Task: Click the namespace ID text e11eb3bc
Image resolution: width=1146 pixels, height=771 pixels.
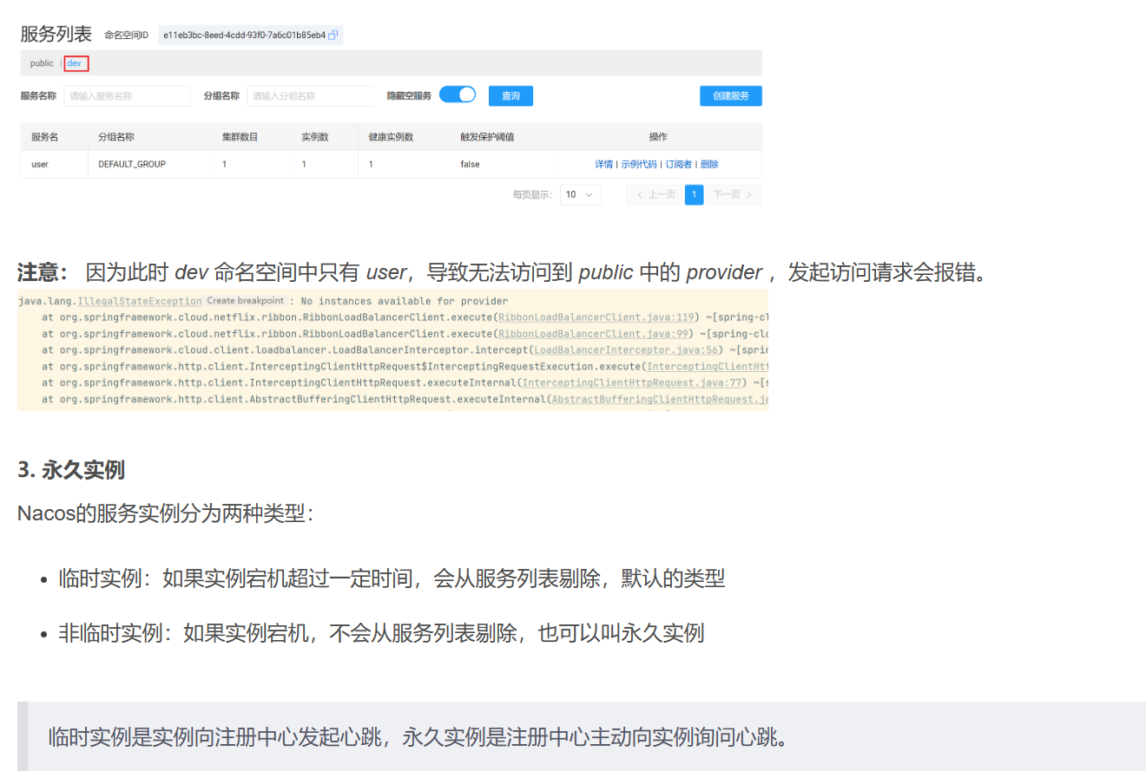Action: click(244, 36)
